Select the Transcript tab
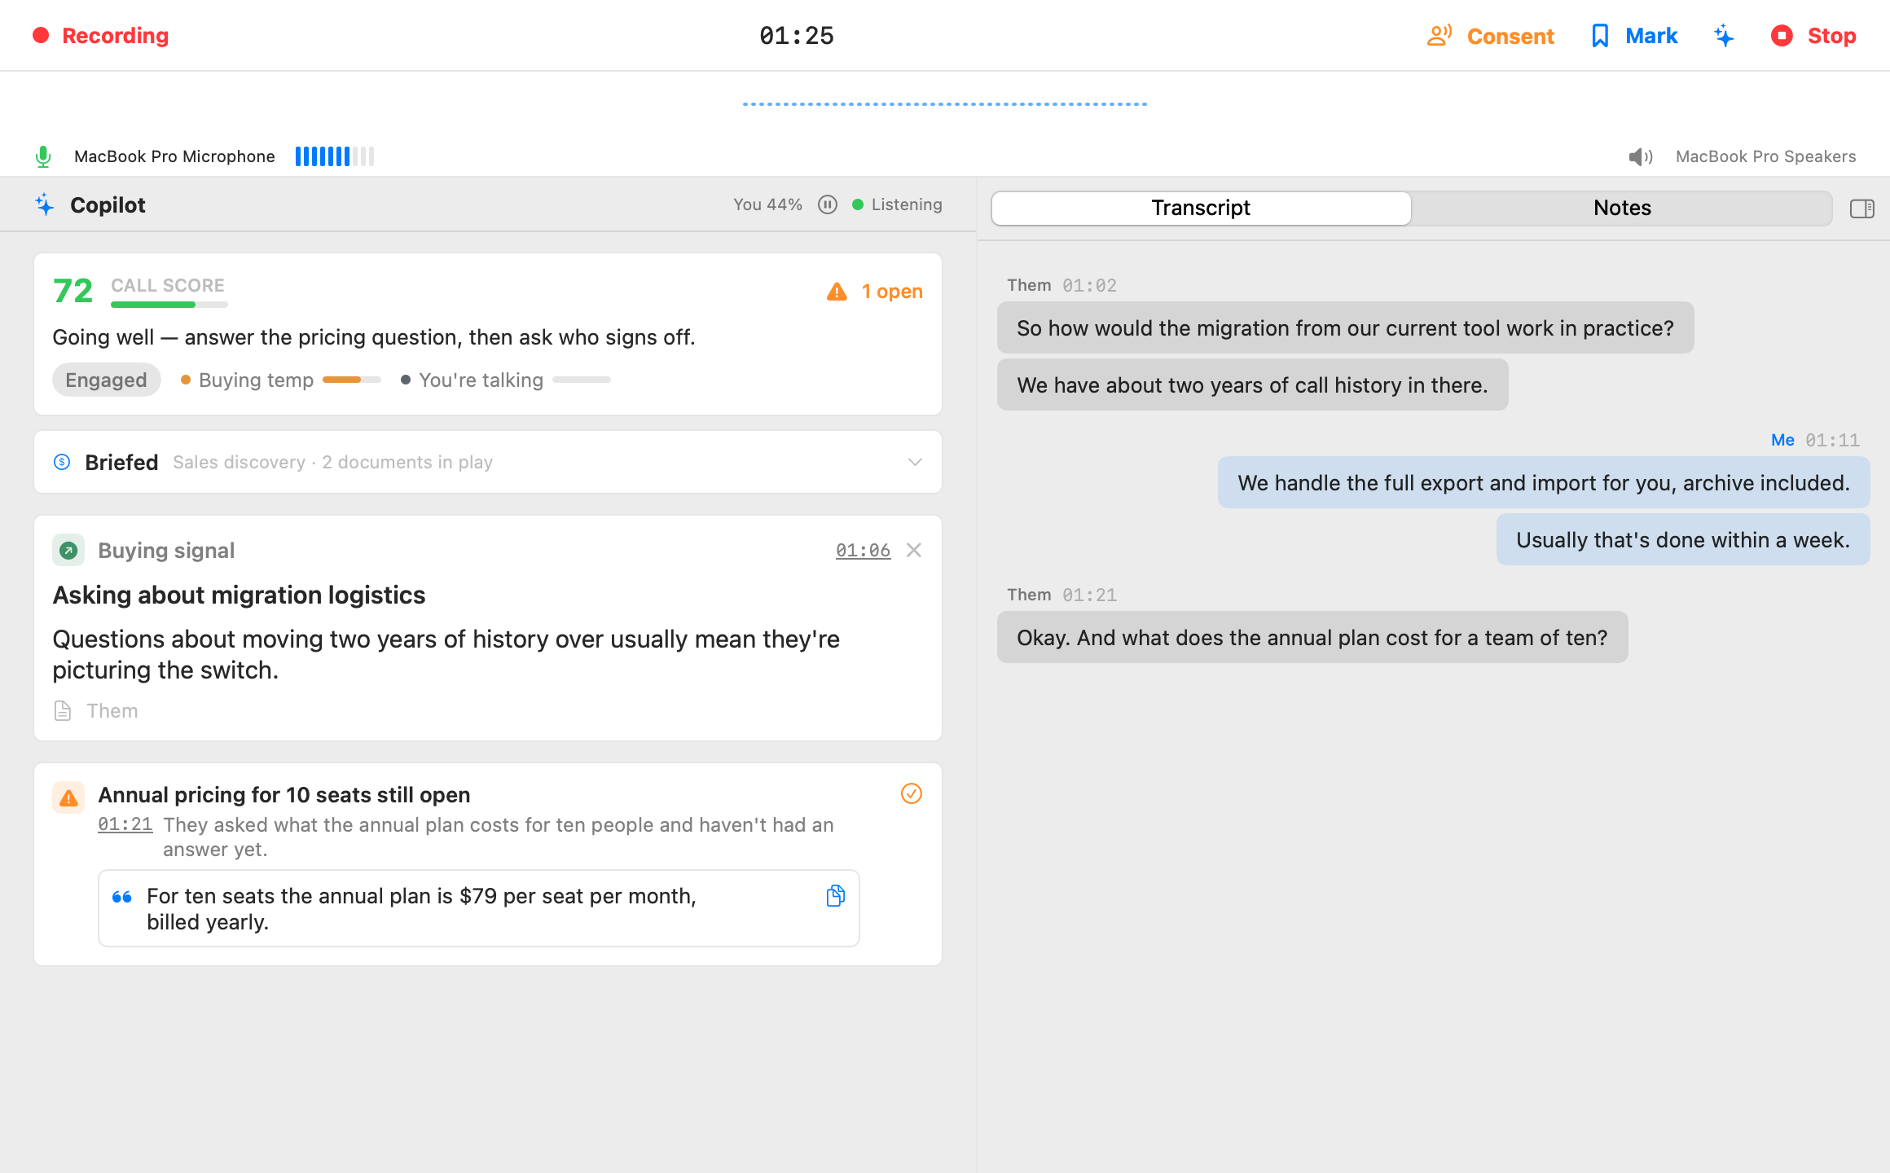Screen dimensions: 1890x1173 [x=1201, y=208]
